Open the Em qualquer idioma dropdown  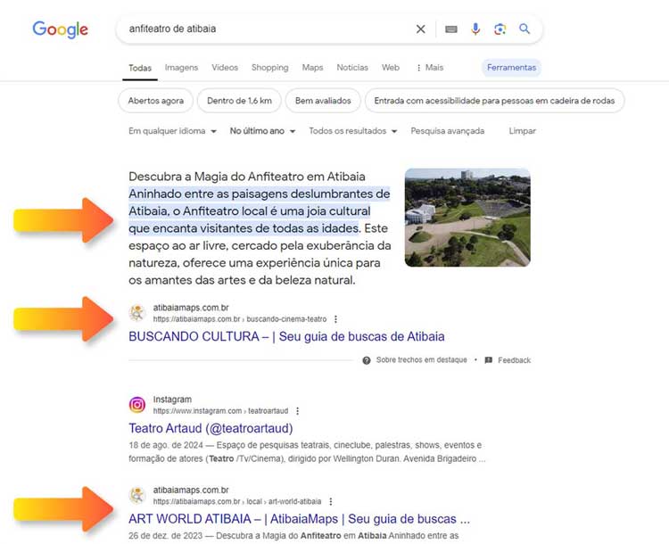click(x=172, y=131)
